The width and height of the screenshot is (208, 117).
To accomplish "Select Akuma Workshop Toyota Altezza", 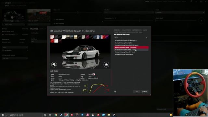I will click(131, 54).
